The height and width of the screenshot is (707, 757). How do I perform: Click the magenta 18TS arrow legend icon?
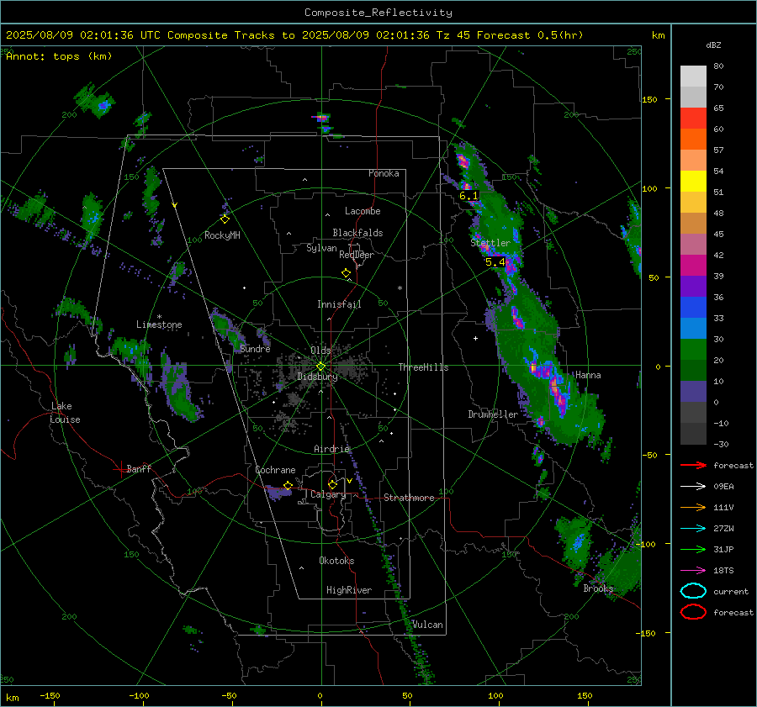[x=693, y=571]
